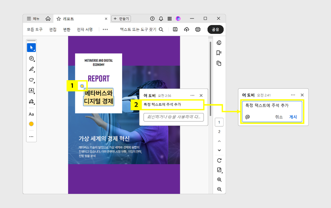Open the Aa text properties
The width and height of the screenshot is (331, 208).
coord(31,114)
